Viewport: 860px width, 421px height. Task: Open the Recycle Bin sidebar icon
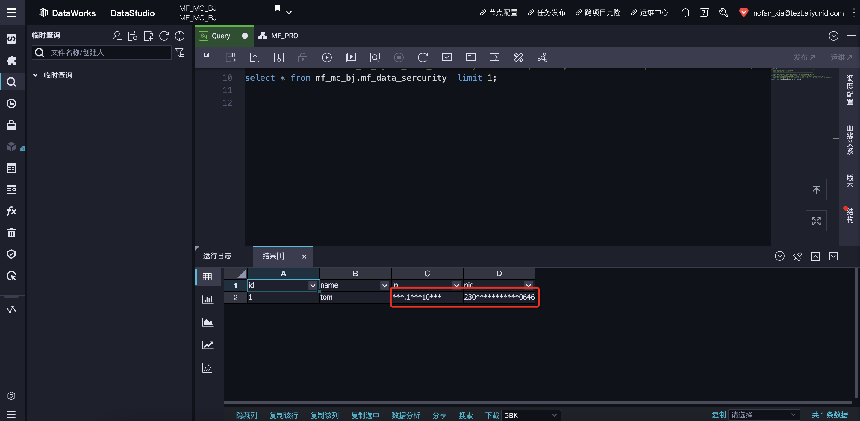click(11, 233)
